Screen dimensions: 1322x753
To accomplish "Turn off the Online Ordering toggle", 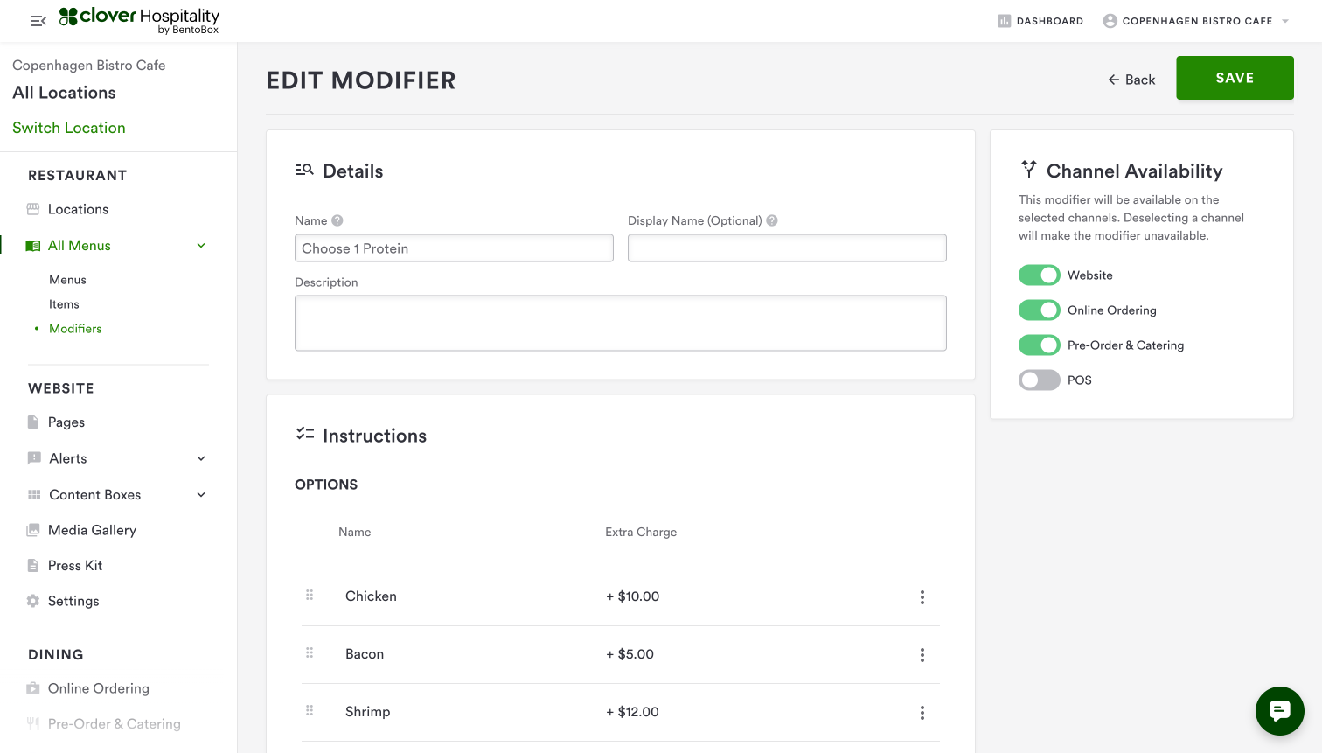I will [x=1039, y=310].
